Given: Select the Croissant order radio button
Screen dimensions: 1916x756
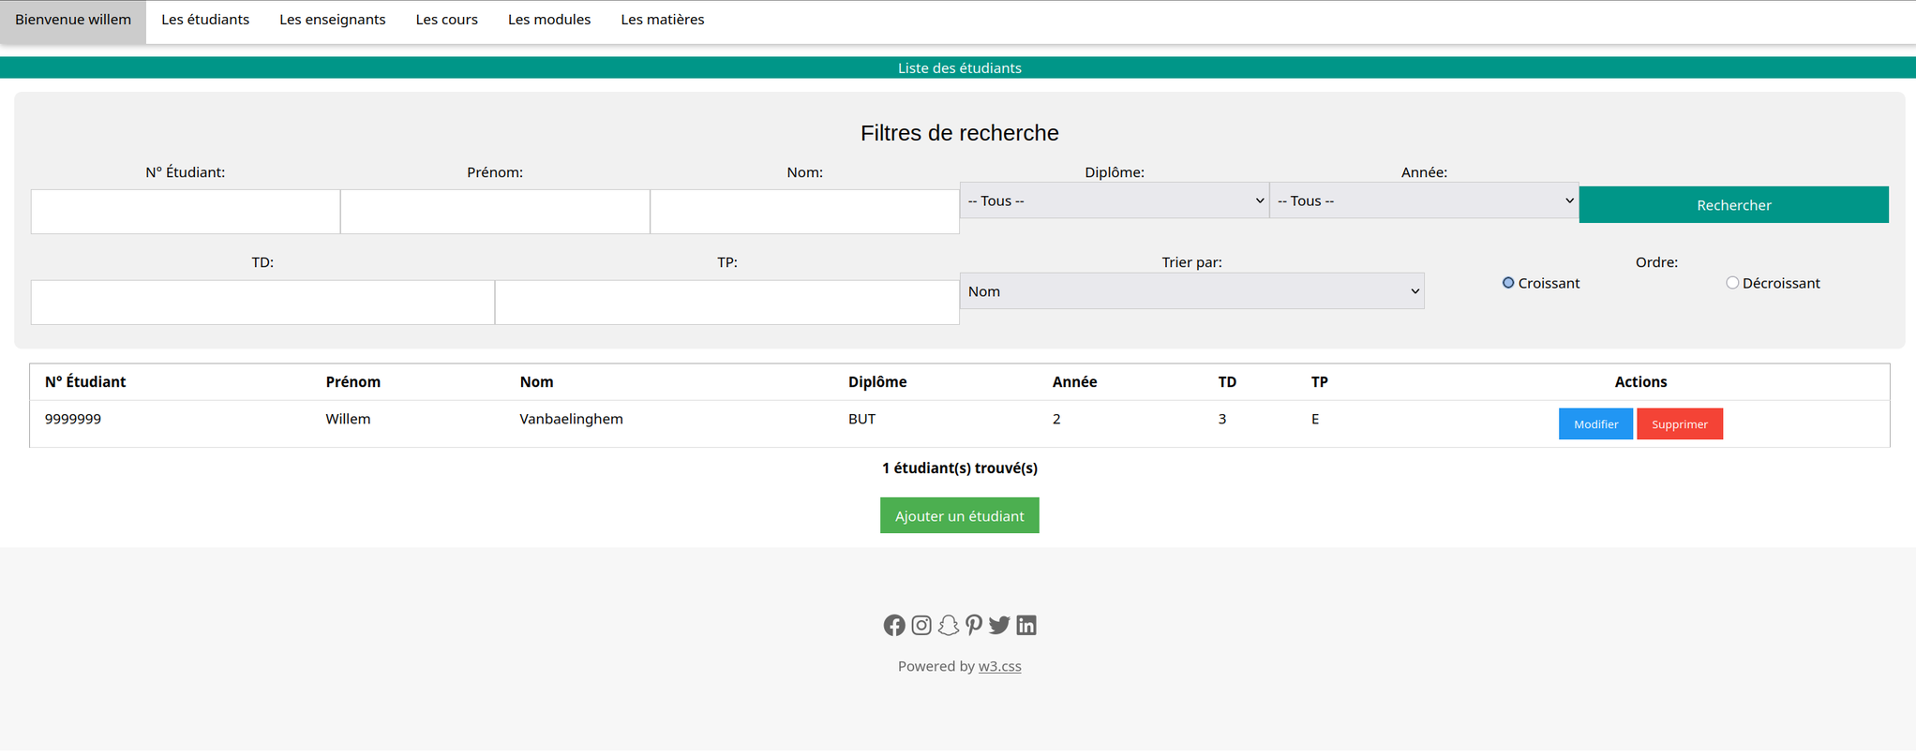Looking at the screenshot, I should coord(1508,283).
